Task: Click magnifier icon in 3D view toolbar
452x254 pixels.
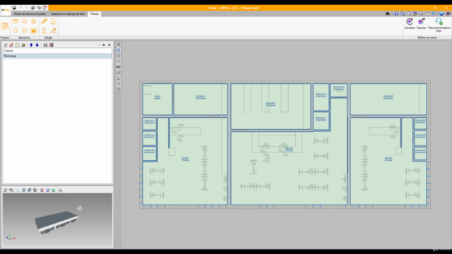Action: (x=61, y=190)
